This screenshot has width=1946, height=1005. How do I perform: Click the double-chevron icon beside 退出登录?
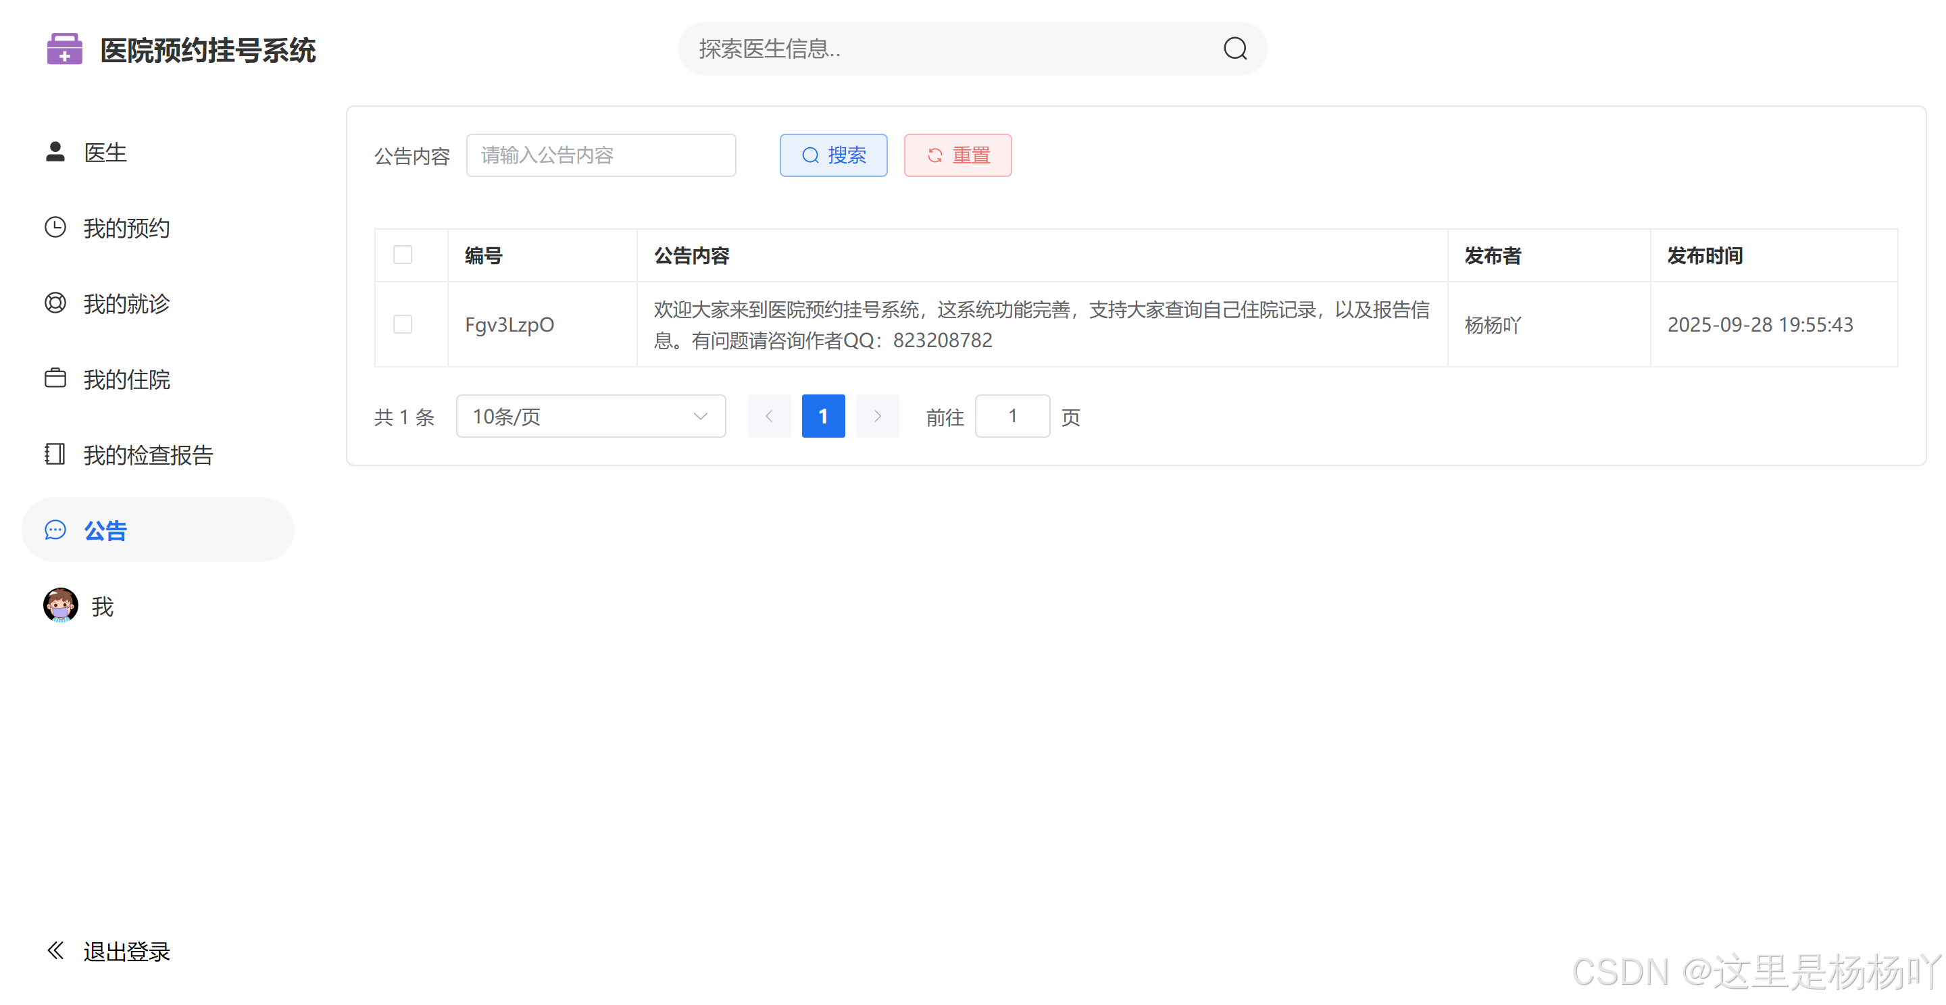point(55,950)
